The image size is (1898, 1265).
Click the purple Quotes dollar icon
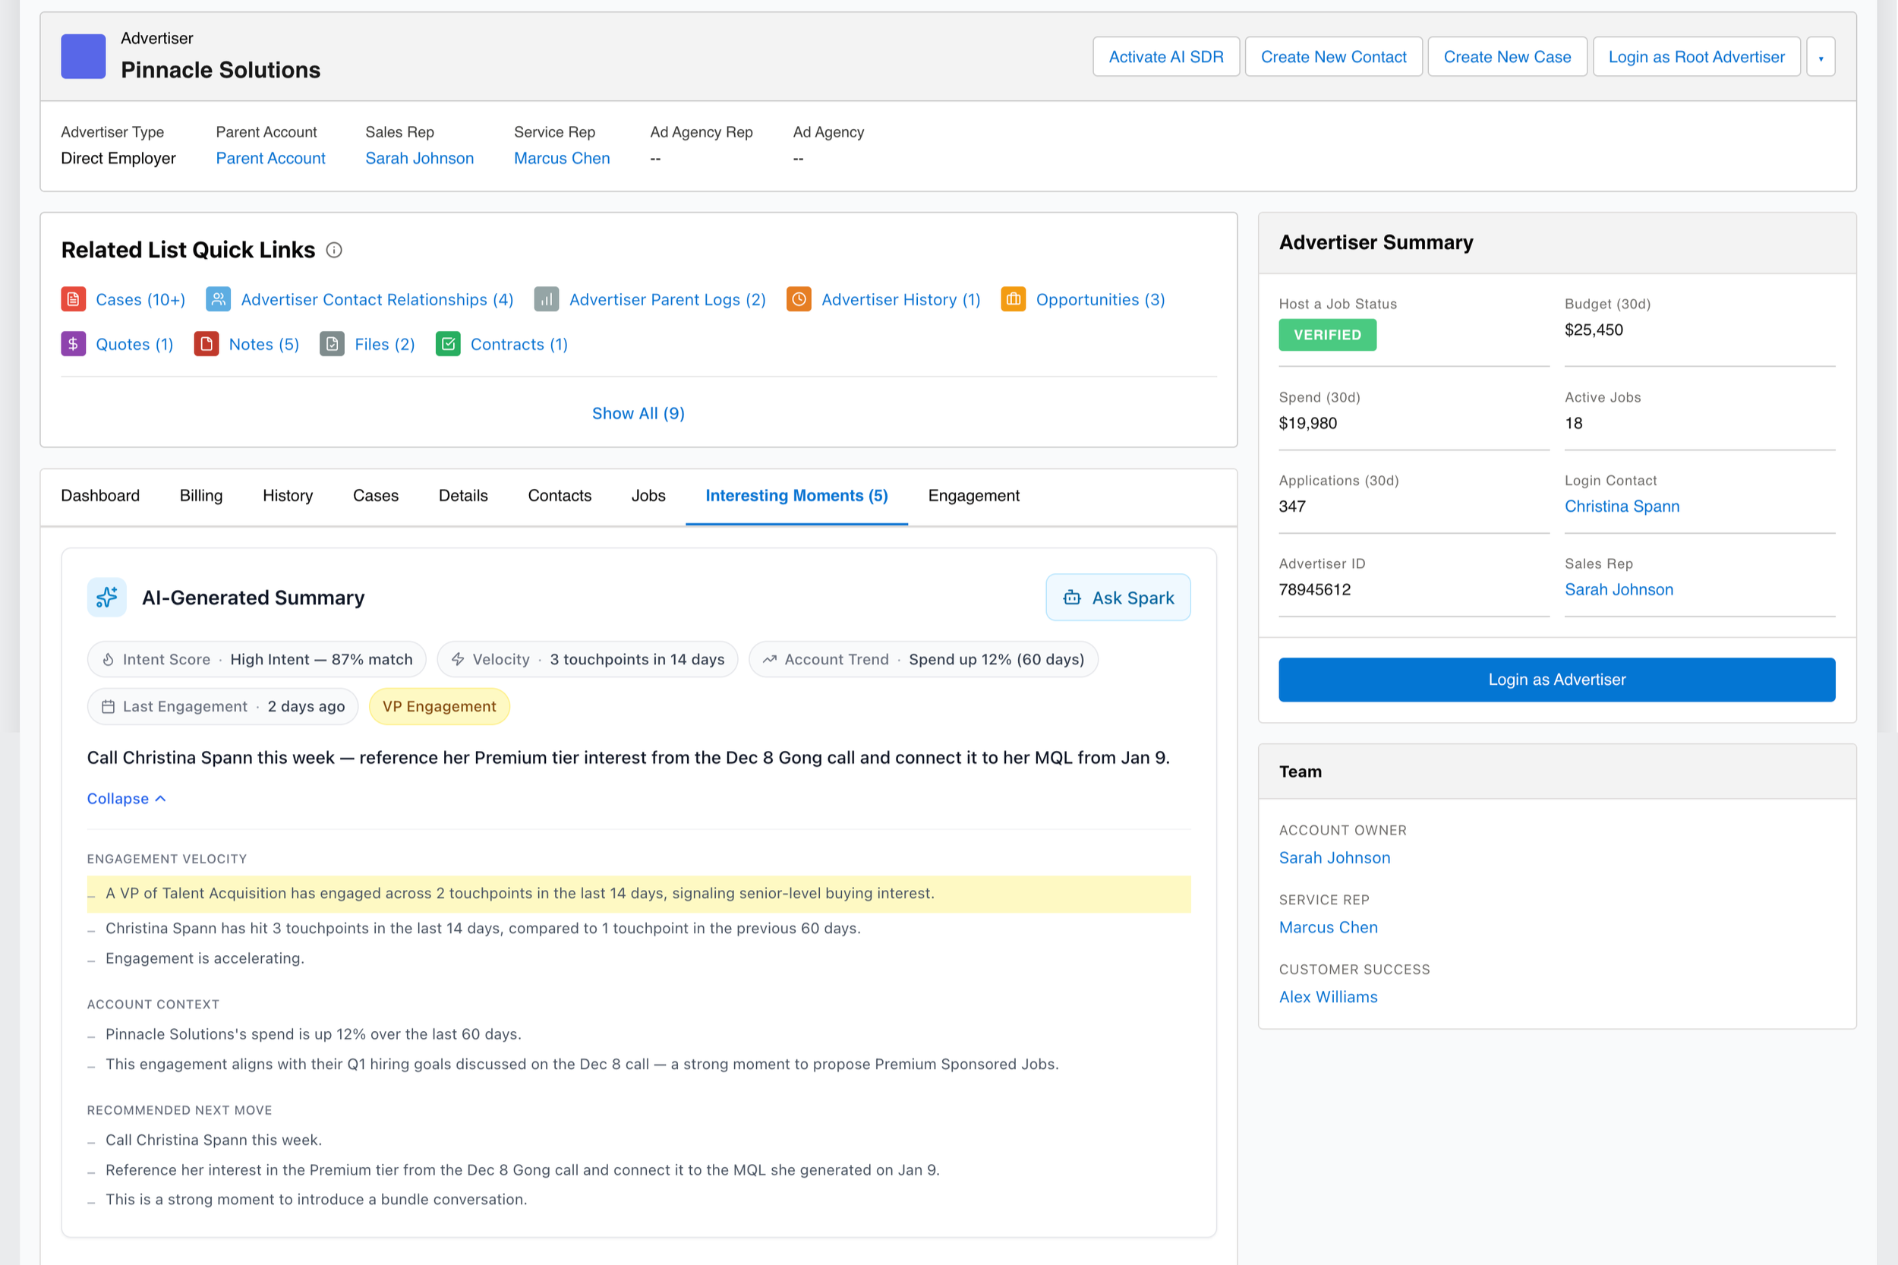pos(74,345)
